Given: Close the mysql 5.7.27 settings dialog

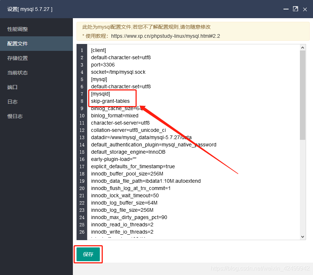Looking at the screenshot, I should (x=305, y=9).
